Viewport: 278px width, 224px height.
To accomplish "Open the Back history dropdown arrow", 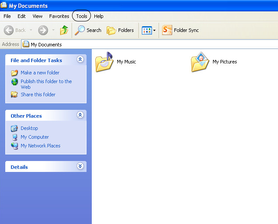I will (31, 30).
